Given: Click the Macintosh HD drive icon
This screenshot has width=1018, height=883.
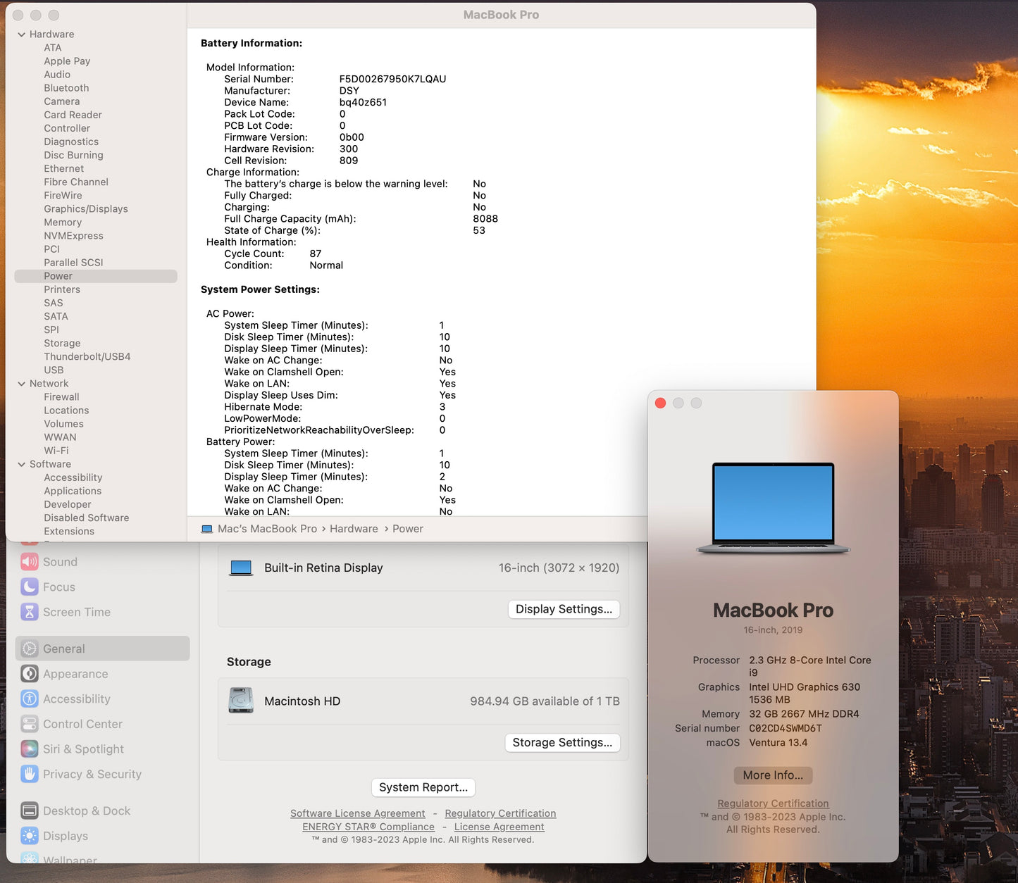Looking at the screenshot, I should [242, 701].
